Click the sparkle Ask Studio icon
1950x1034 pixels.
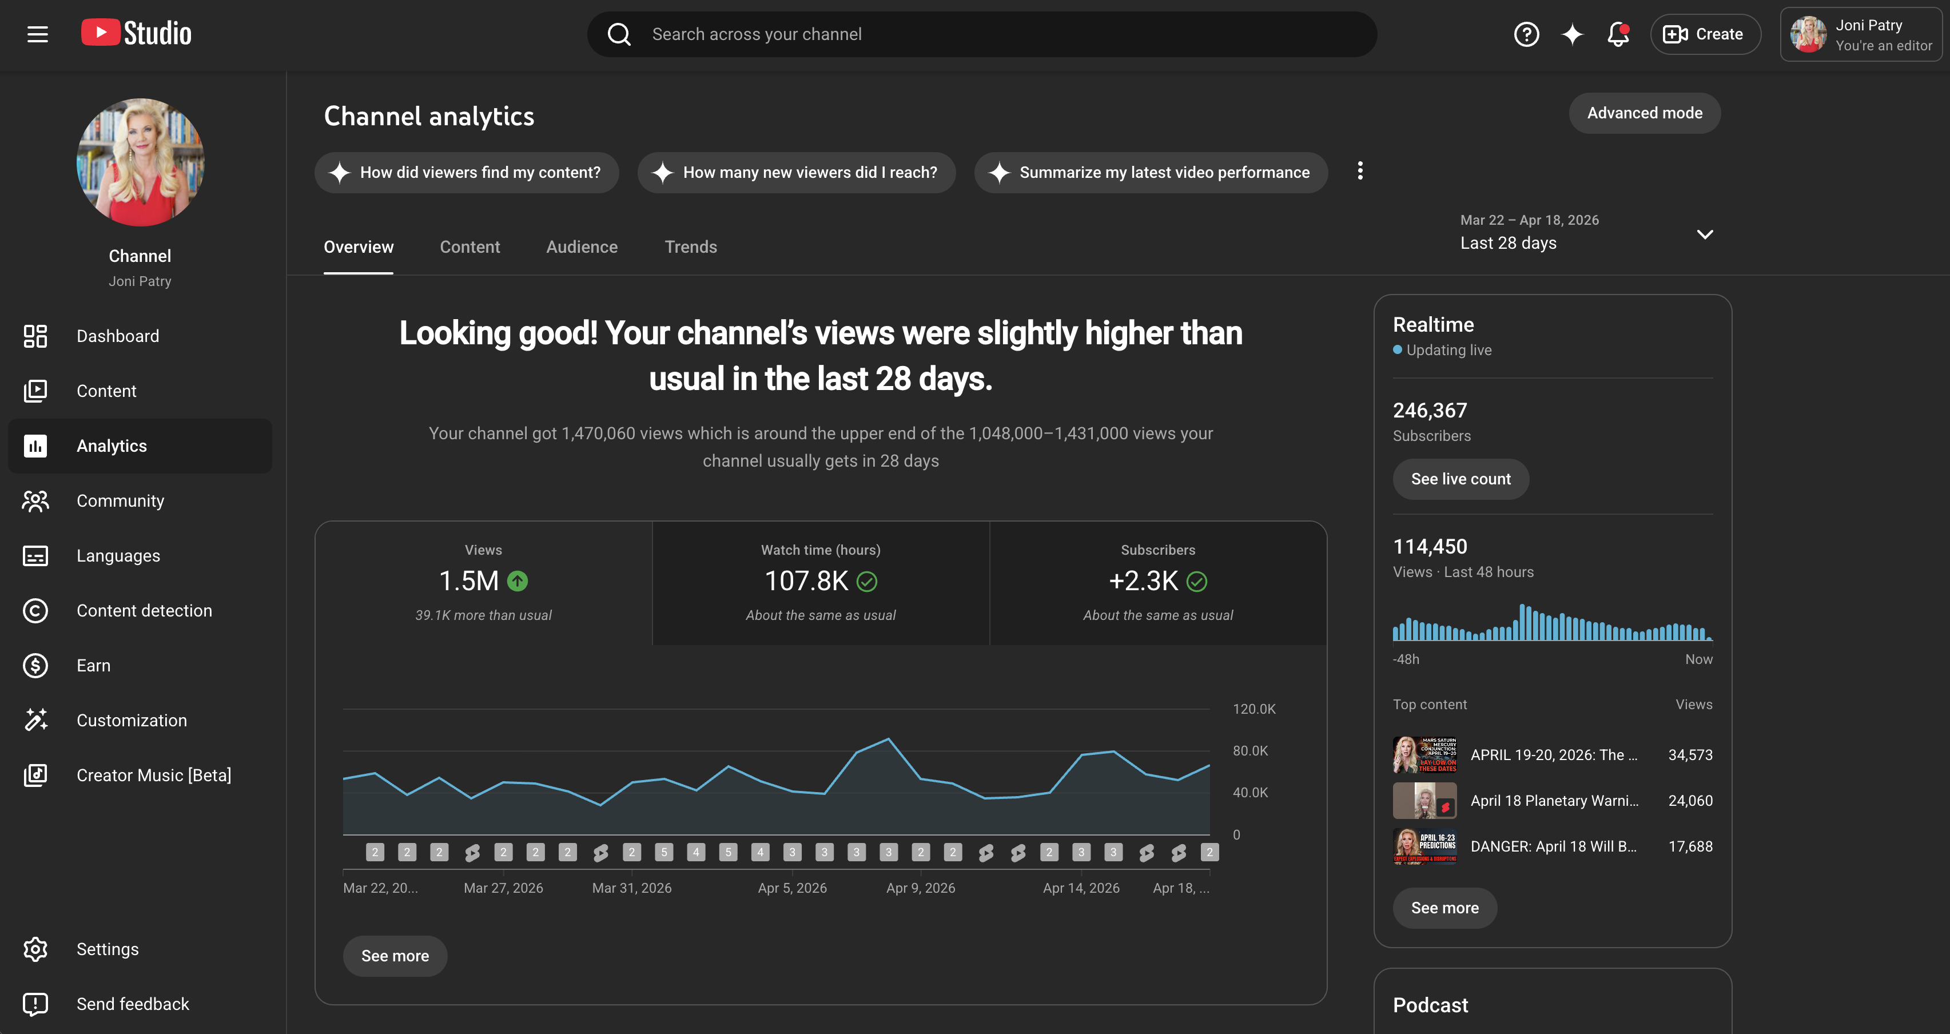tap(1572, 34)
